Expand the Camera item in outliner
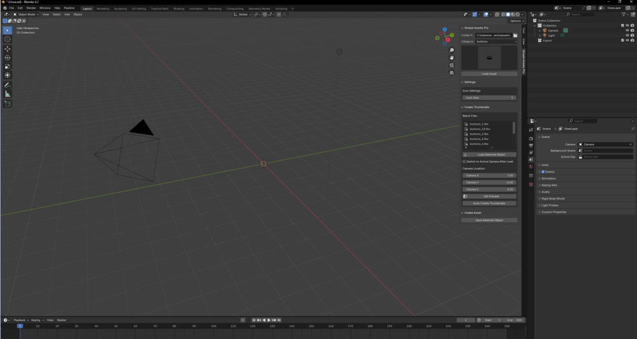 [x=540, y=30]
